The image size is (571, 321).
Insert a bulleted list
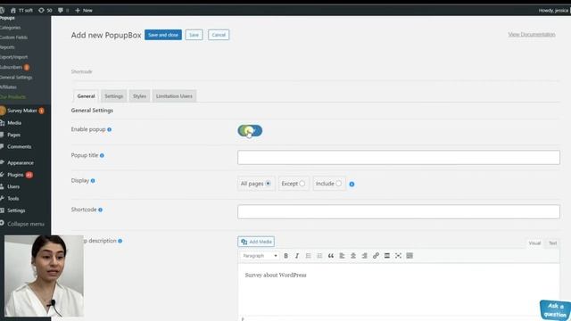pos(309,256)
